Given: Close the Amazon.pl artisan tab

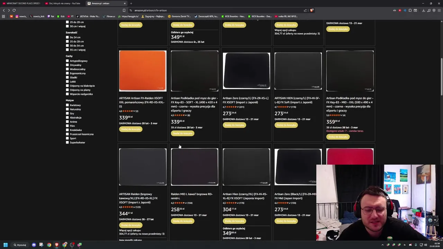Looking at the screenshot, I should point(125,3).
